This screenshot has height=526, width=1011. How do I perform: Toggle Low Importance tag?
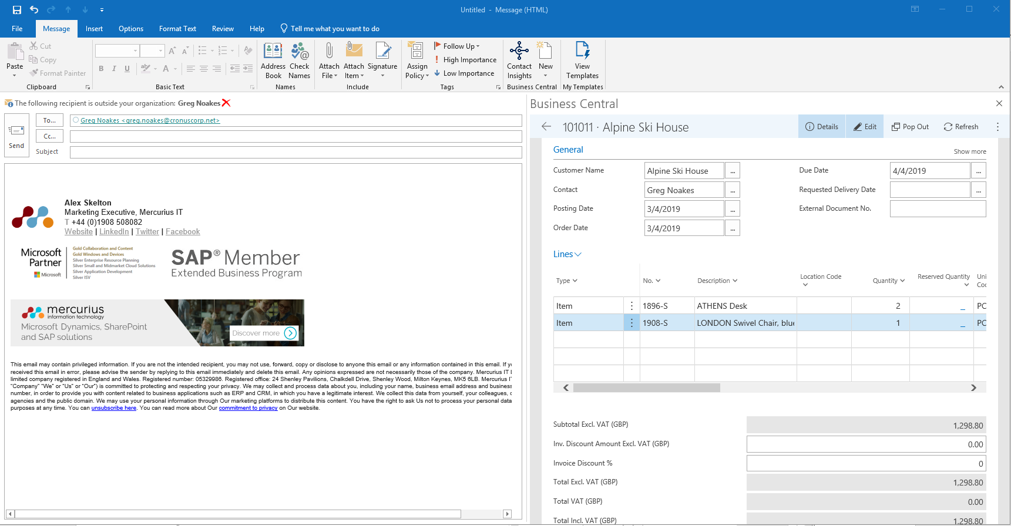click(464, 73)
